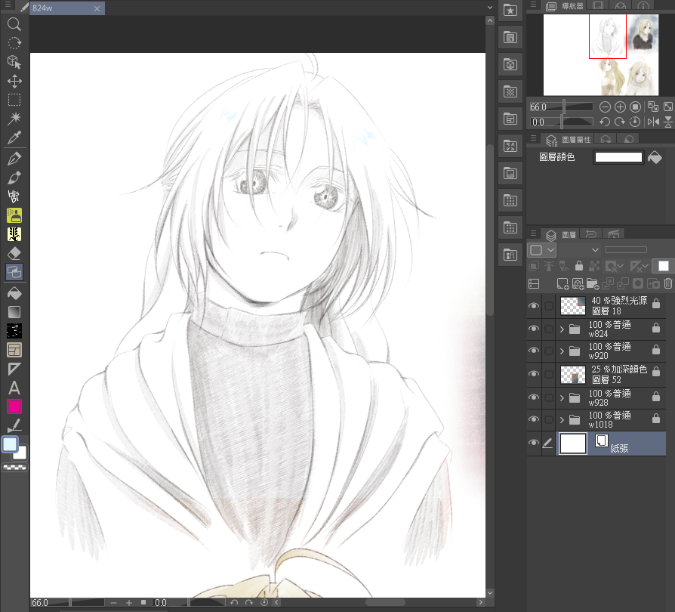Reset rotation in the Navigator

click(x=635, y=122)
